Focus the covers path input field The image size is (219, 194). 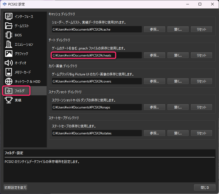coord(97,81)
